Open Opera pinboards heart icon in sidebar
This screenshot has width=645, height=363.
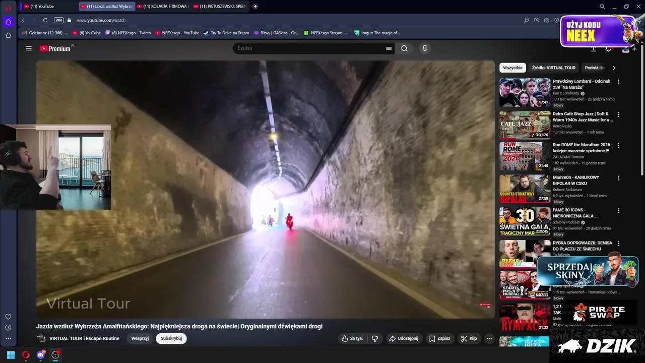(x=8, y=317)
